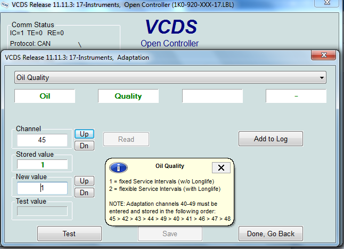Close the Open Controller window
The height and width of the screenshot is (249, 344).
click(327, 3)
